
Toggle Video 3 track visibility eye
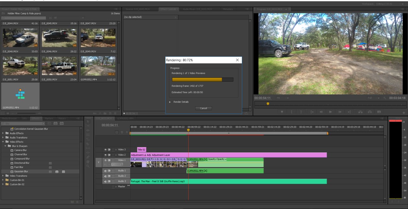click(x=106, y=149)
